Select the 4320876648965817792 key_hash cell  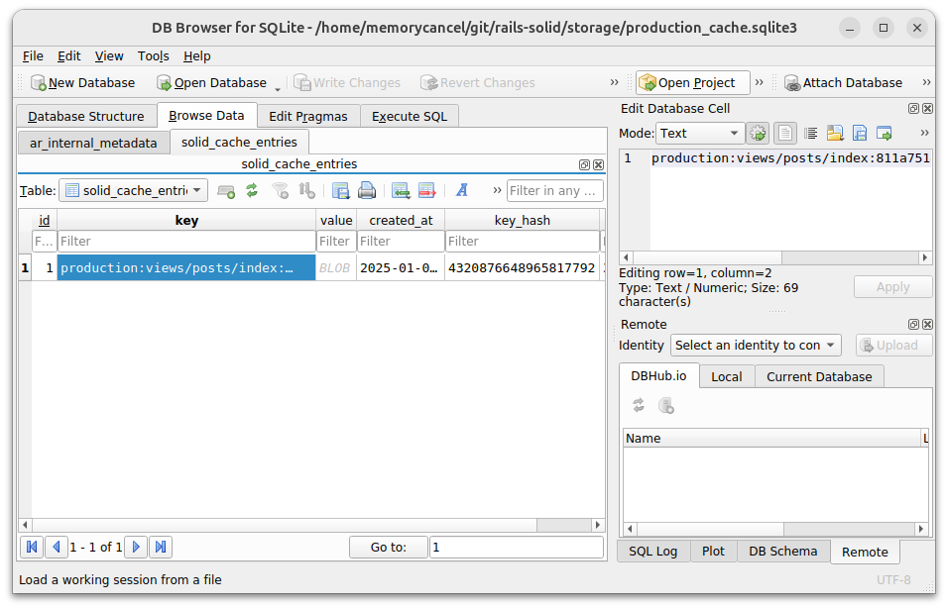[522, 268]
